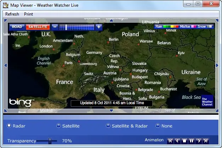Step forward one animation frame
This screenshot has width=222, height=148.
pyautogui.click(x=199, y=141)
